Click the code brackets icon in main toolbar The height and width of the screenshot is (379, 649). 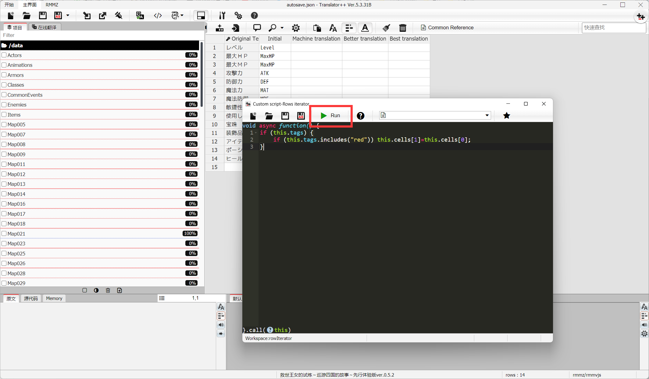click(158, 16)
